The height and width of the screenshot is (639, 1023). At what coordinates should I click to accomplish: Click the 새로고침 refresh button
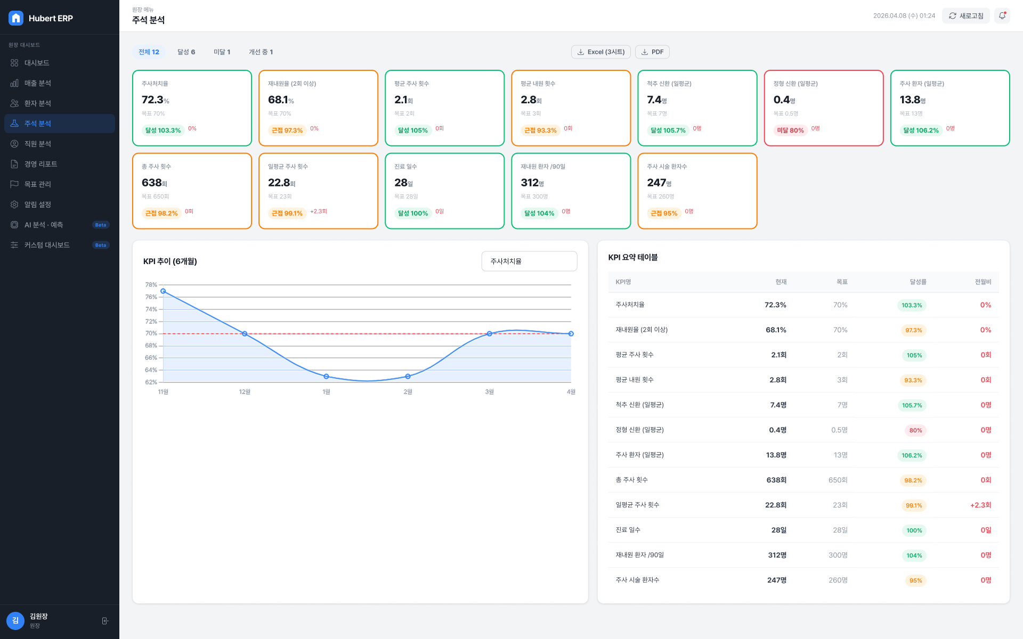pyautogui.click(x=966, y=16)
